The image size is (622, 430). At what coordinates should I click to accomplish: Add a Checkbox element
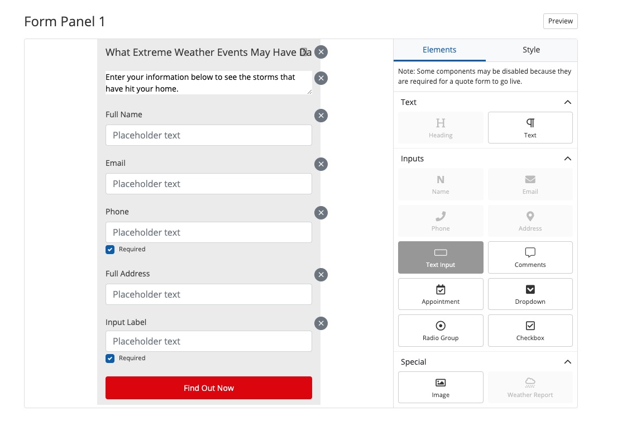tap(530, 331)
